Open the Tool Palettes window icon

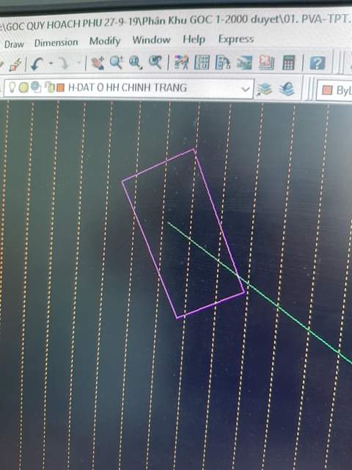(223, 62)
